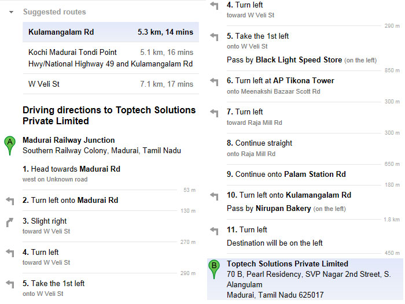Open Madurai Railway Junction start location

pos(68,140)
